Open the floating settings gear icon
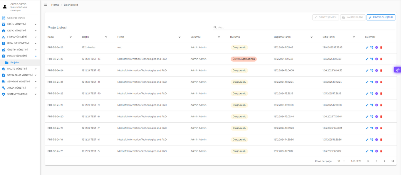 tap(398, 70)
